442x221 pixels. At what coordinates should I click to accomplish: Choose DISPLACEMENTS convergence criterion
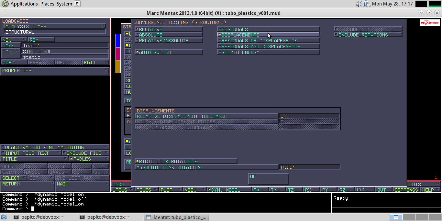(268, 35)
